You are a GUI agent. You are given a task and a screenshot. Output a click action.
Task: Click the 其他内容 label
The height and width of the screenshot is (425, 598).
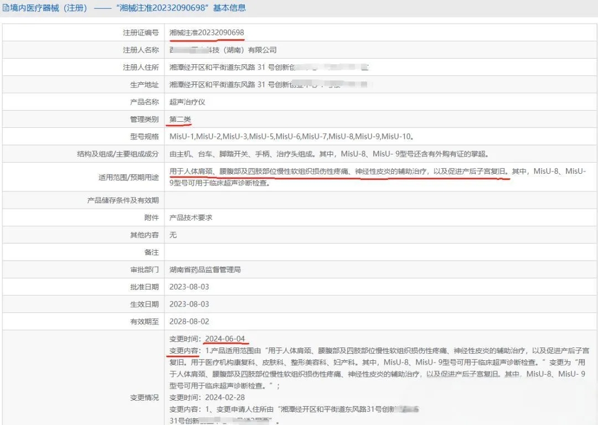coord(144,235)
